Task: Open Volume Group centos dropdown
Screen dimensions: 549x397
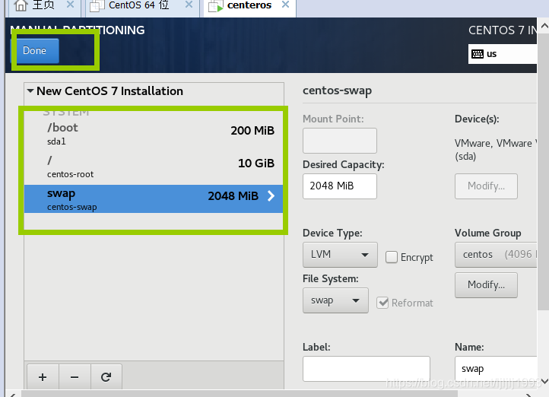Action: [x=496, y=255]
